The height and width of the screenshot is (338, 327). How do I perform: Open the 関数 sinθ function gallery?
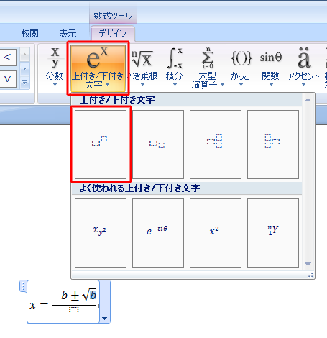tap(271, 68)
